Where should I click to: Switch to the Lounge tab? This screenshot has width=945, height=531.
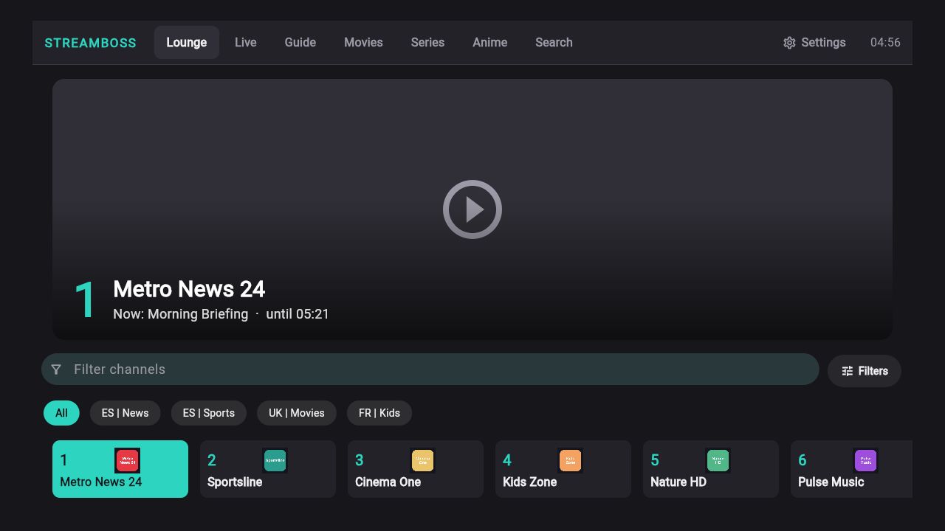point(187,42)
